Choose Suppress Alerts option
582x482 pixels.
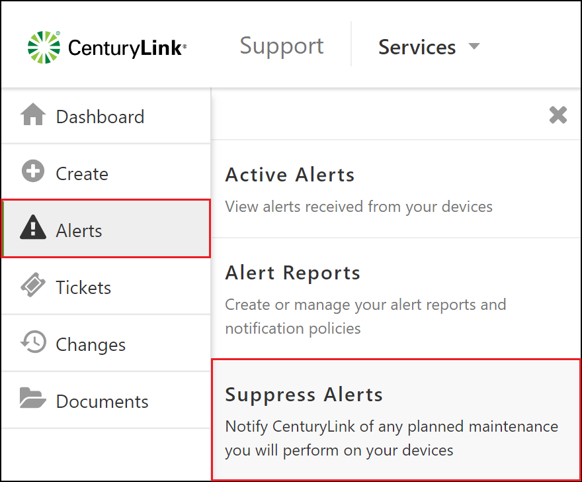(x=395, y=420)
